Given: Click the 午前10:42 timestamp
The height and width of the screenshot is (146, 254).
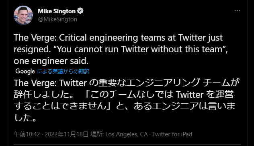Looking at the screenshot, I should click(27, 134).
